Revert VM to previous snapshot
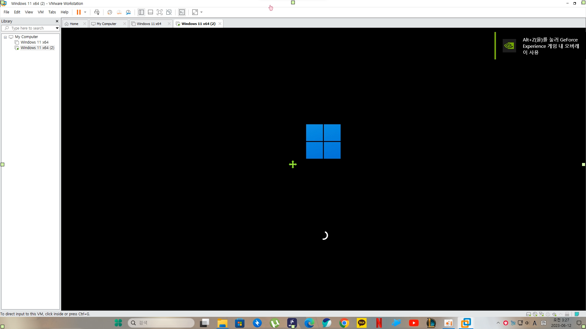 coord(119,12)
